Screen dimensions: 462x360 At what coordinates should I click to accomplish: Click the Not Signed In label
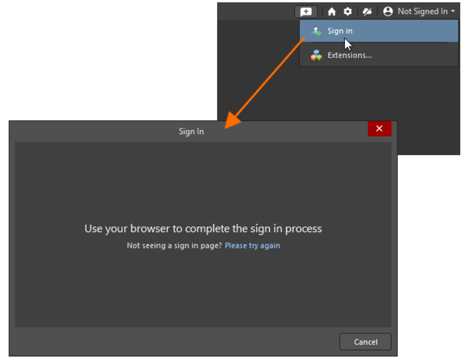pos(422,12)
